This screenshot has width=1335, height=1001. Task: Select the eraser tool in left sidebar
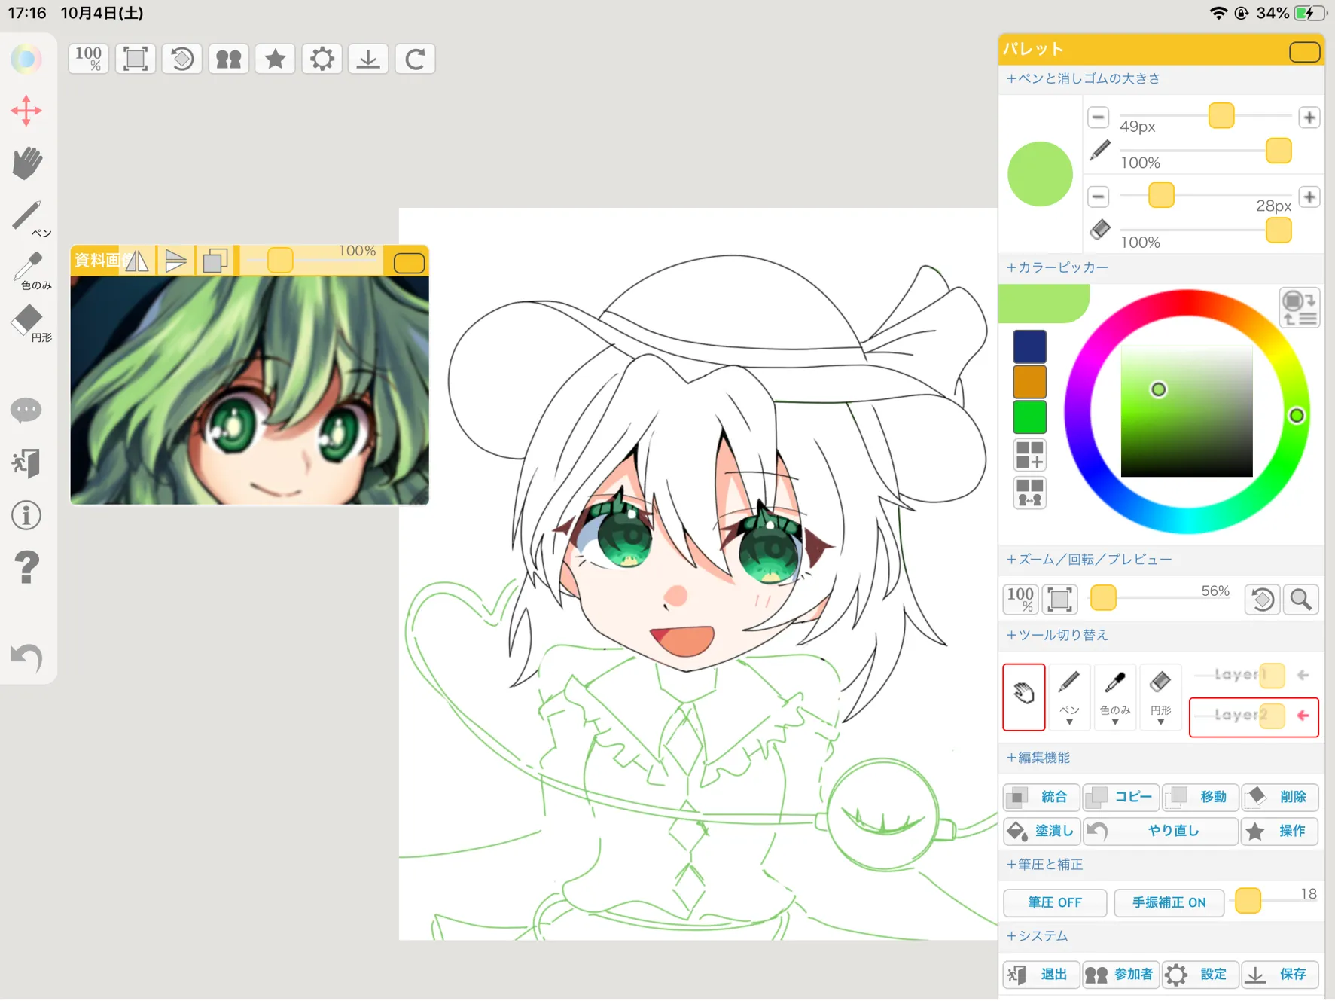point(30,323)
